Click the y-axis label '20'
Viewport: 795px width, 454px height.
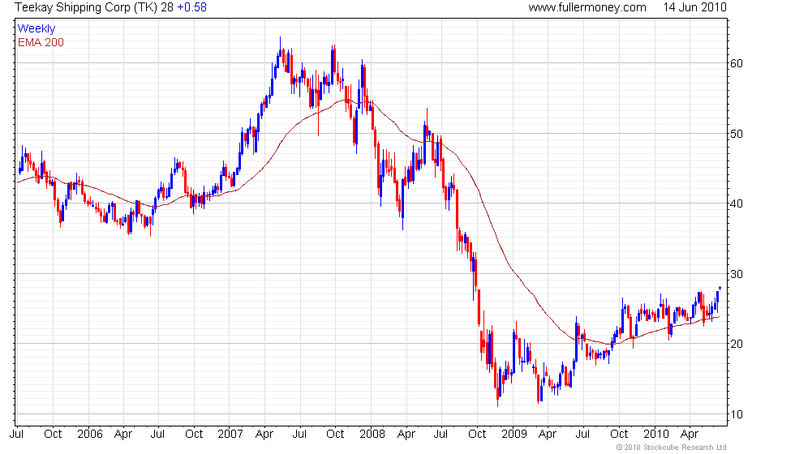(737, 344)
